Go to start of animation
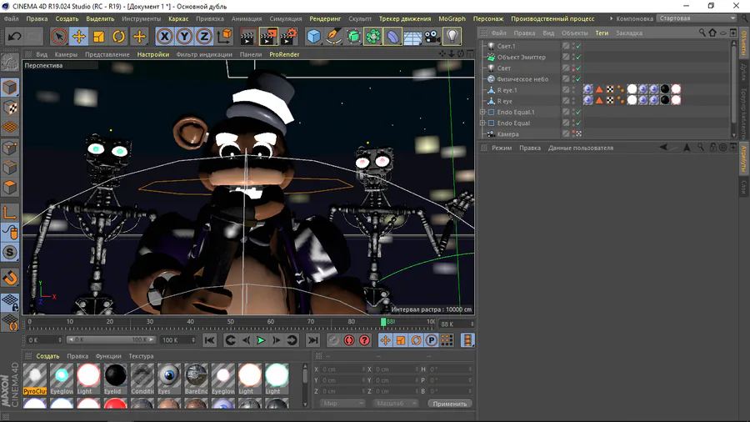The image size is (750, 422). coord(209,340)
